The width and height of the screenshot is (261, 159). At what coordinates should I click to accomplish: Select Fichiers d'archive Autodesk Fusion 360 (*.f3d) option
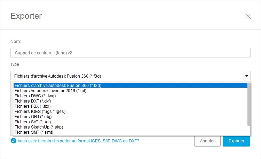coord(130,86)
